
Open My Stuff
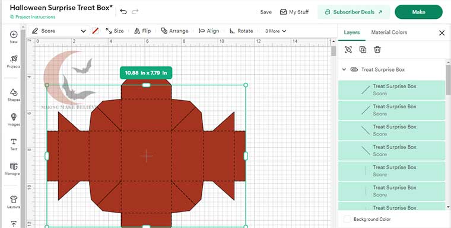294,12
